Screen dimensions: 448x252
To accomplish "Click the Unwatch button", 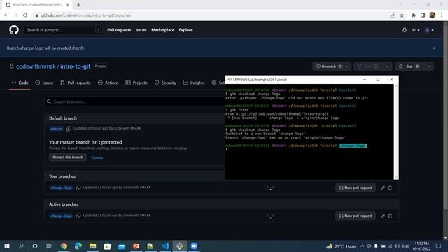I will pos(328,66).
